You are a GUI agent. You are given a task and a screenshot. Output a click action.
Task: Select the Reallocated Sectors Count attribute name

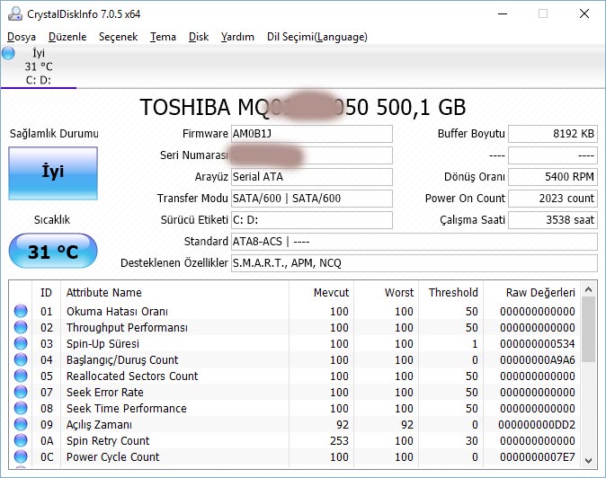tap(132, 376)
